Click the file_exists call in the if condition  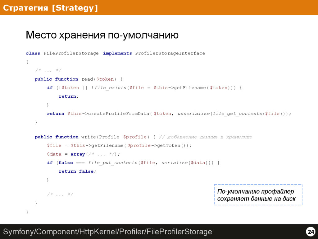pos(110,88)
